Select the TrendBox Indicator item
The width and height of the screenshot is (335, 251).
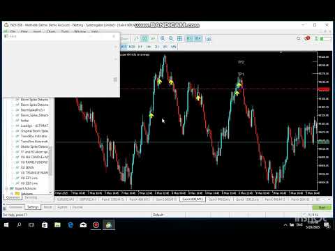34,136
